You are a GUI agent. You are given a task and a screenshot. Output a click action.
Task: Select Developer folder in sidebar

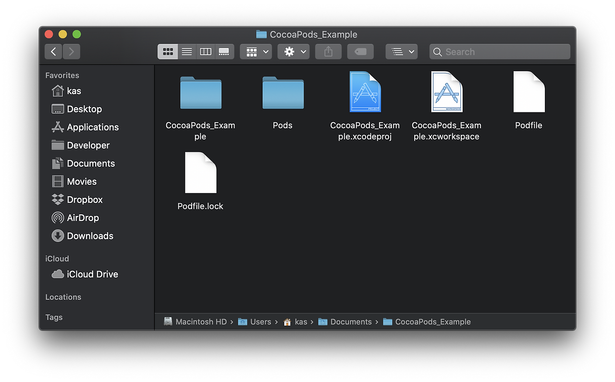tap(81, 145)
